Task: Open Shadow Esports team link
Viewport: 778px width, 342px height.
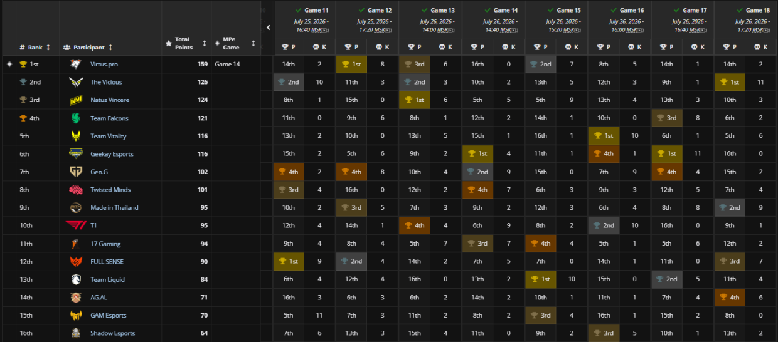Action: 112,333
